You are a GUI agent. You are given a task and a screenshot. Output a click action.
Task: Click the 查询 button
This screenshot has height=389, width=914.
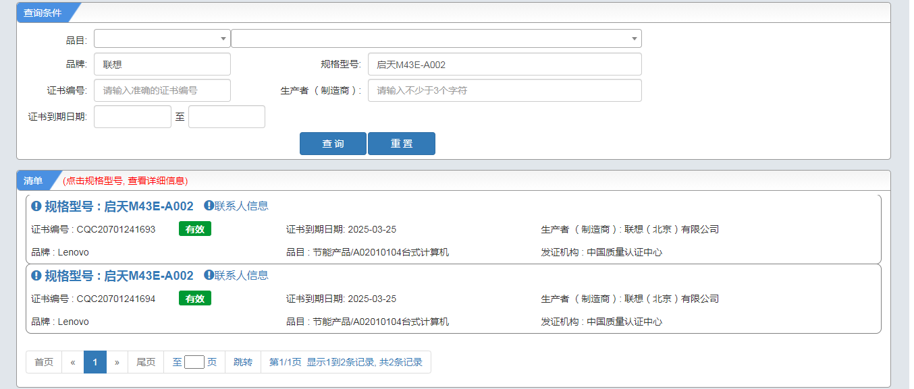[333, 144]
